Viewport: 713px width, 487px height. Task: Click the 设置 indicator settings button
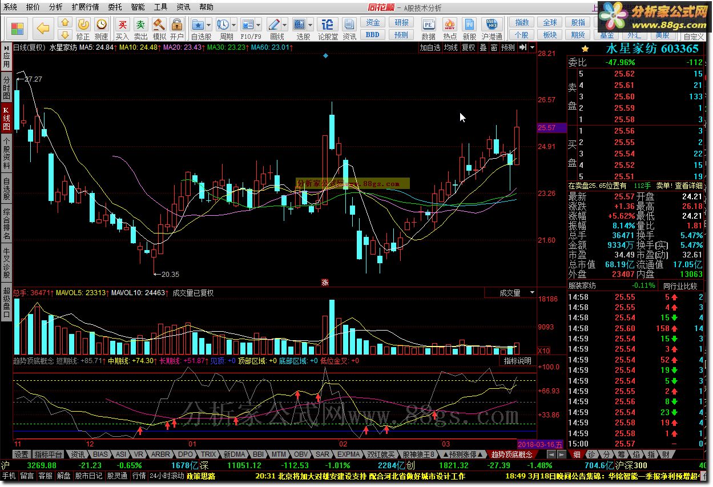22,455
